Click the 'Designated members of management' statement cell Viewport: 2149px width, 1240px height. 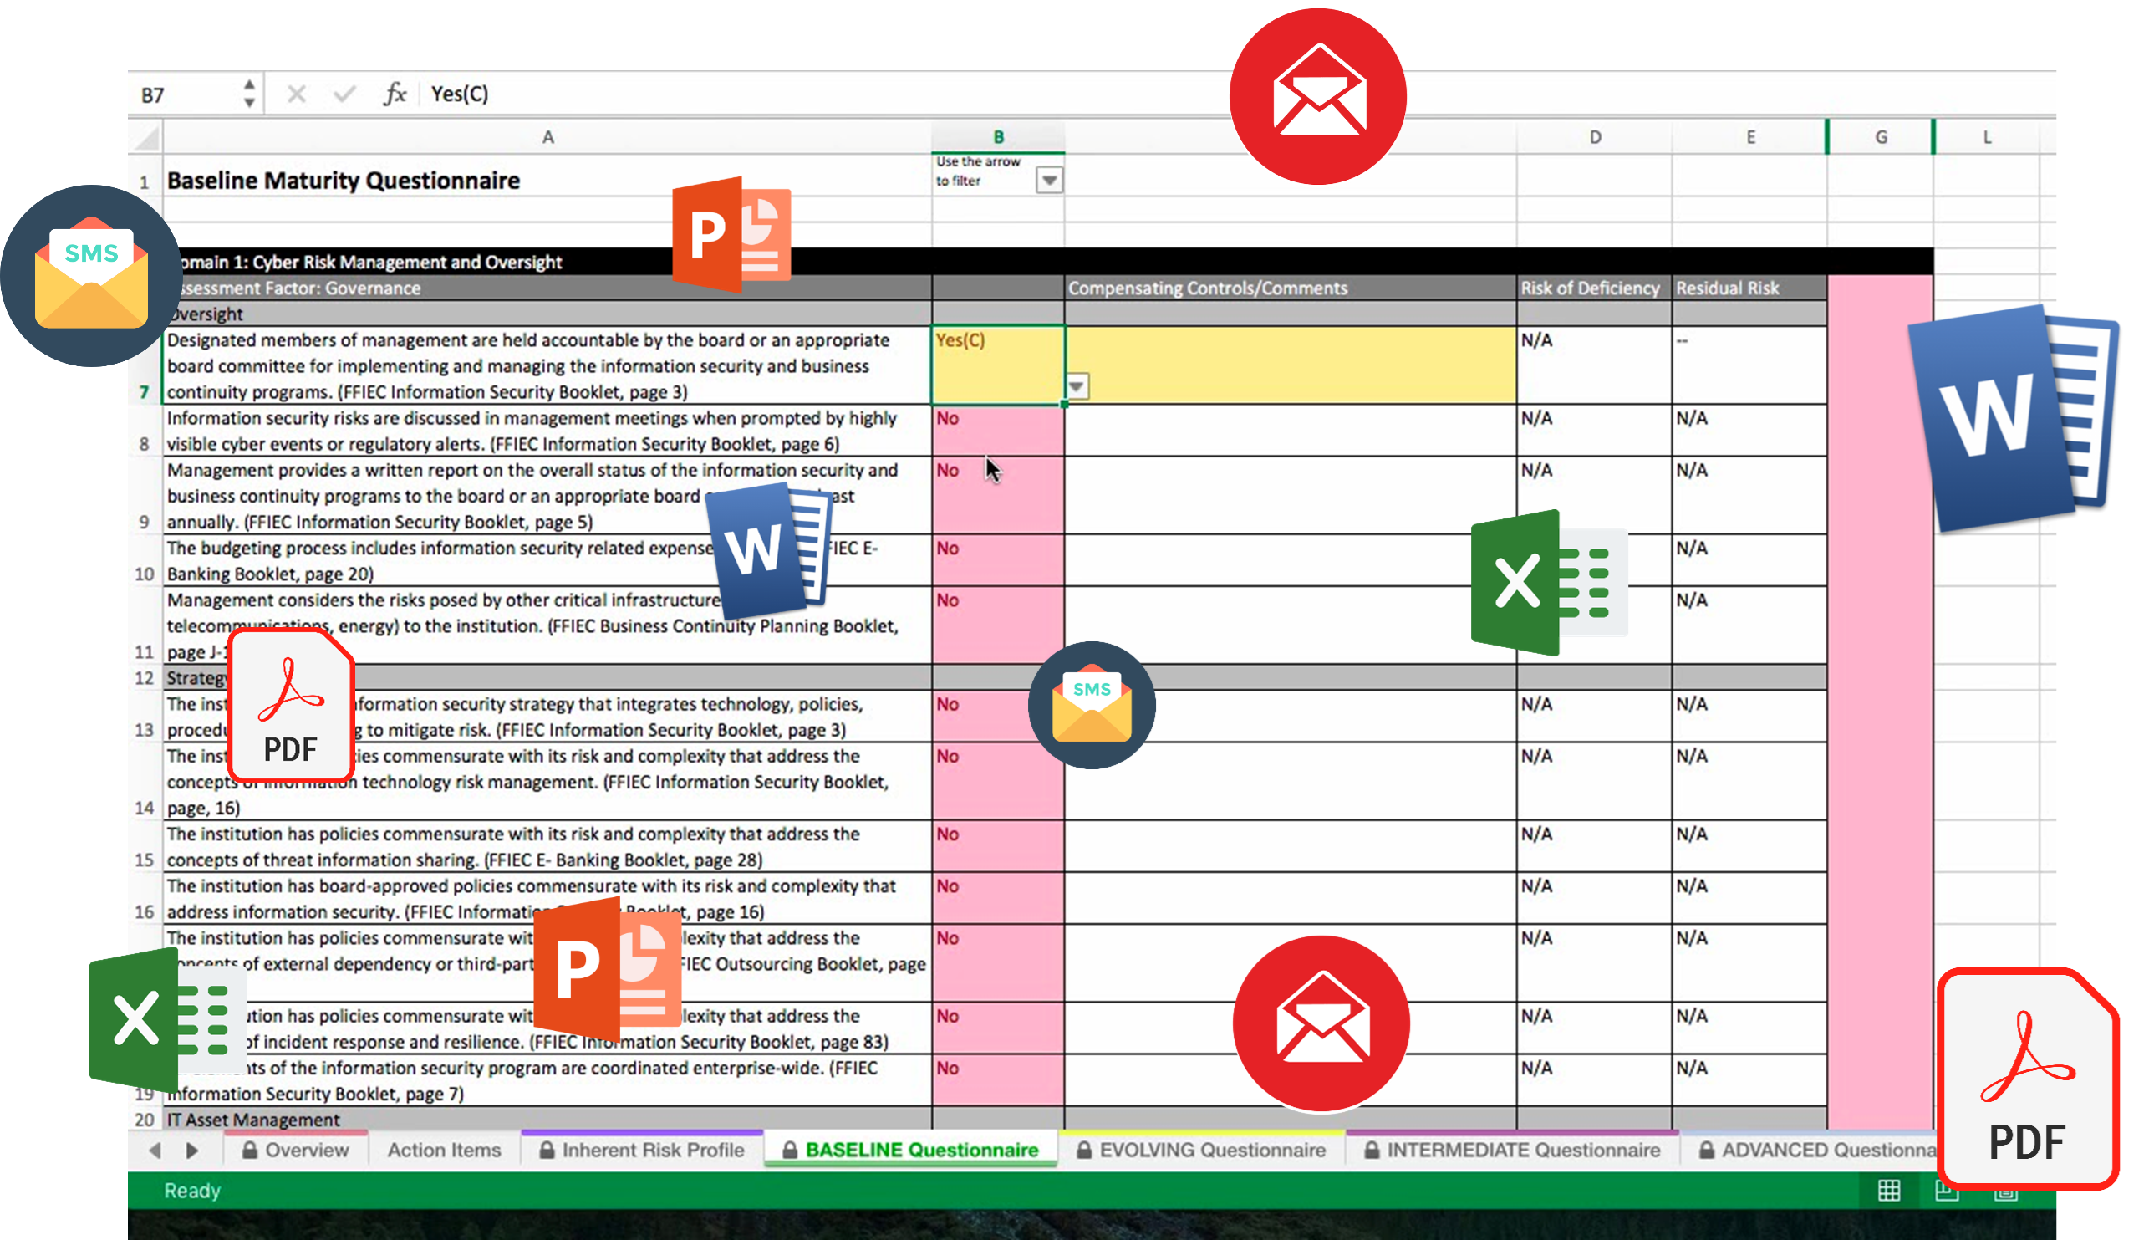tap(547, 365)
